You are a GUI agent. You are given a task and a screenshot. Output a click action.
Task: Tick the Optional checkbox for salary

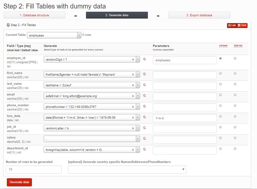[235, 138]
